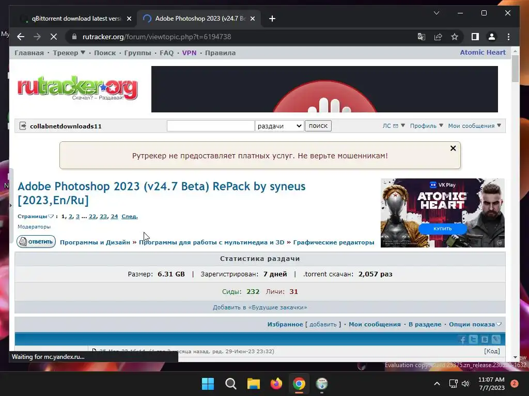This screenshot has width=529, height=396.
Task: Click the logout icon beside collabnetdownloads11
Action: coord(23,126)
